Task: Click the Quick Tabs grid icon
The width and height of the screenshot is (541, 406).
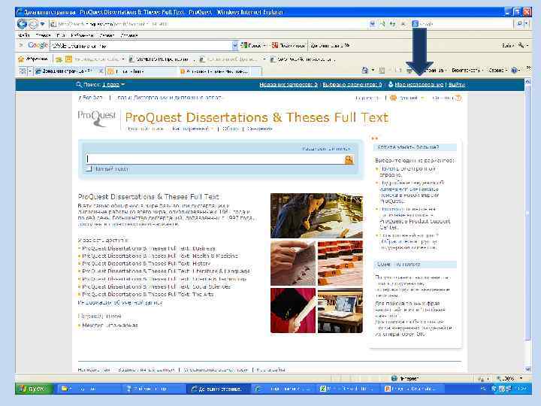Action: click(23, 71)
